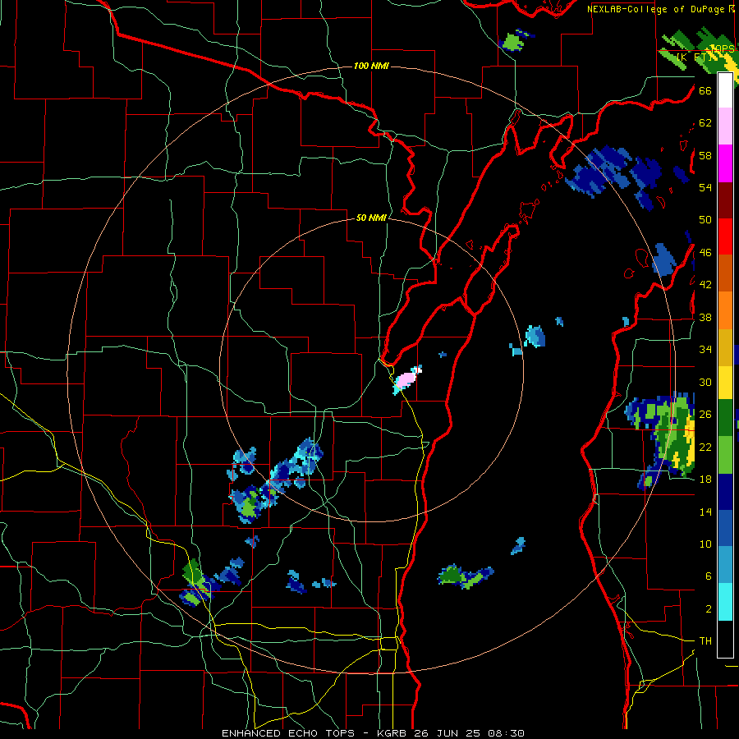Click the Enhanced Echo Tops KGRB caption
This screenshot has width=739, height=739.
tap(373, 733)
